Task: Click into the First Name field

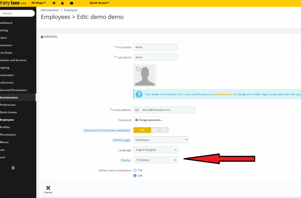Action: pos(155,47)
